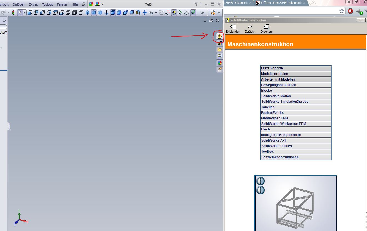Select Shaded With Edges display style
This screenshot has width=367, height=231.
click(x=113, y=12)
